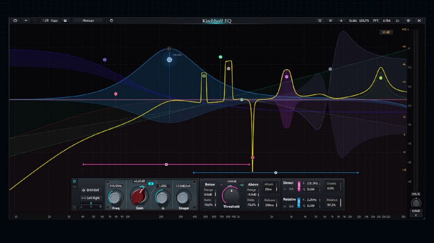Select the red notch band node
This screenshot has height=243, width=434.
[x=252, y=158]
